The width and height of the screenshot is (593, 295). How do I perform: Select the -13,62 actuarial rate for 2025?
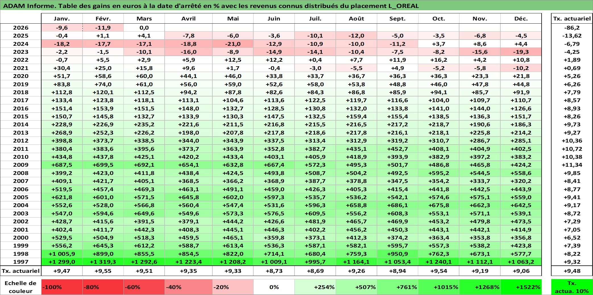[x=572, y=36]
